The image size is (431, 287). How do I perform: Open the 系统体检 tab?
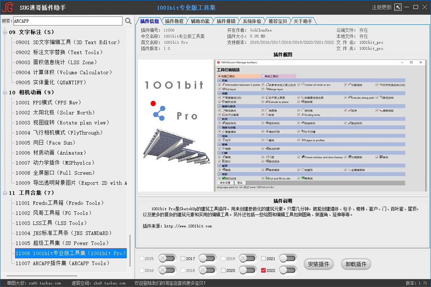click(x=252, y=21)
